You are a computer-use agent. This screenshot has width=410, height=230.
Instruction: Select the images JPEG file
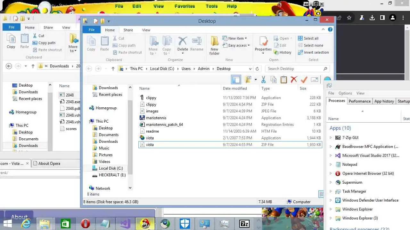pos(231,111)
